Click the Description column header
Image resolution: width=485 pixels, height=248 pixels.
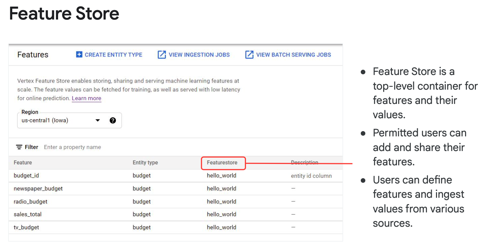tap(304, 163)
